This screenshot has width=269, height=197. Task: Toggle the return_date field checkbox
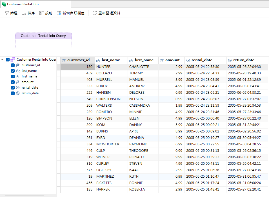(12, 93)
